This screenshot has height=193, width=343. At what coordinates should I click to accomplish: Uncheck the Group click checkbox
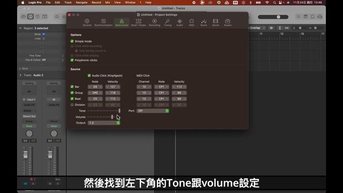(x=72, y=93)
